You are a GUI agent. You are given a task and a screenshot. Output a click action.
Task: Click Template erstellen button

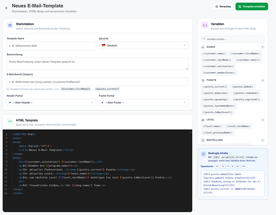(251, 6)
